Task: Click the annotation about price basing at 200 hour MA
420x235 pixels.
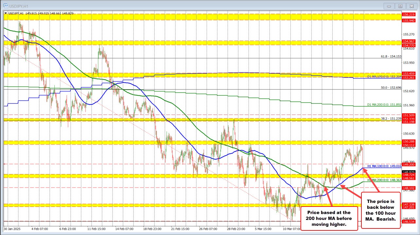Action: [x=329, y=218]
